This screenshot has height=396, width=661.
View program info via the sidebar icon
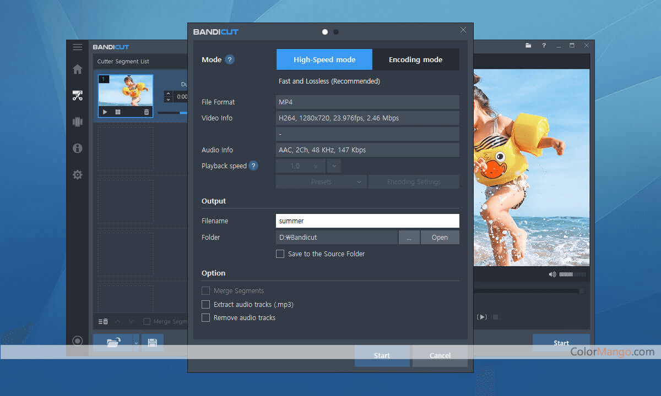[x=77, y=148]
